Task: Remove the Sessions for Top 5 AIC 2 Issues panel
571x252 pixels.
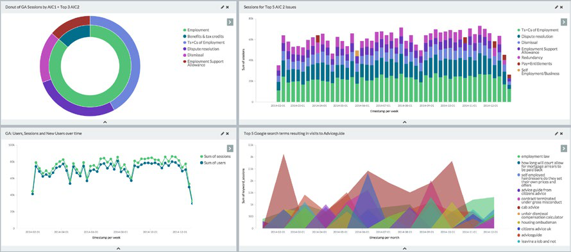Action: [x=561, y=7]
